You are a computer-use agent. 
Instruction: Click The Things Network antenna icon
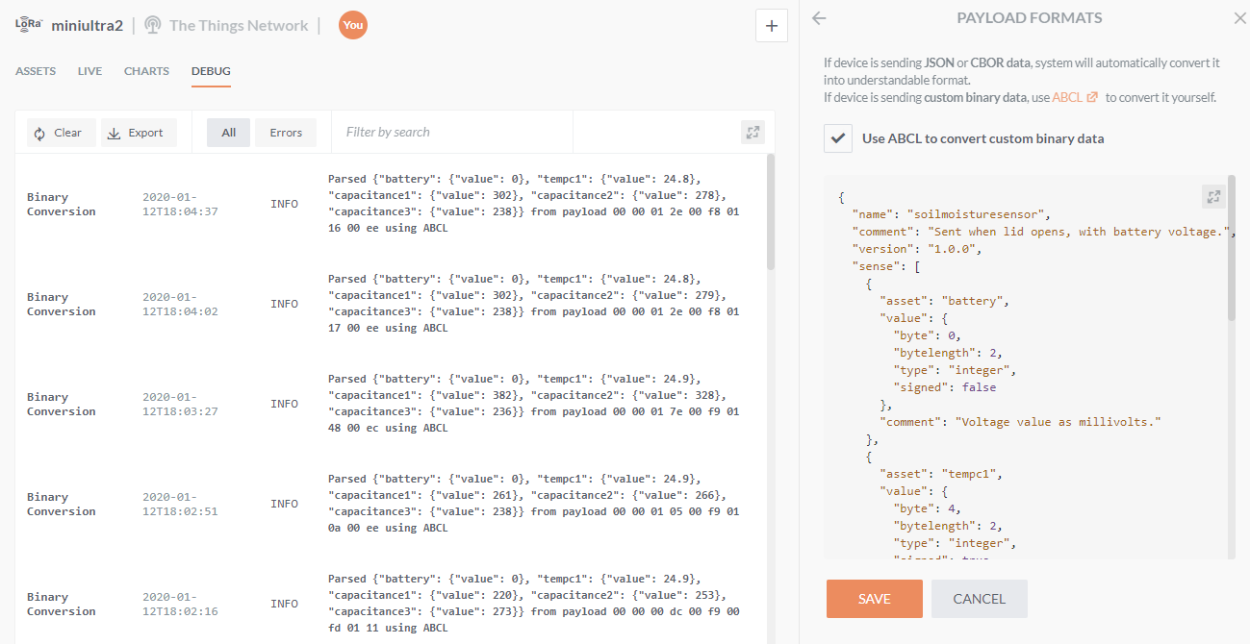click(153, 25)
